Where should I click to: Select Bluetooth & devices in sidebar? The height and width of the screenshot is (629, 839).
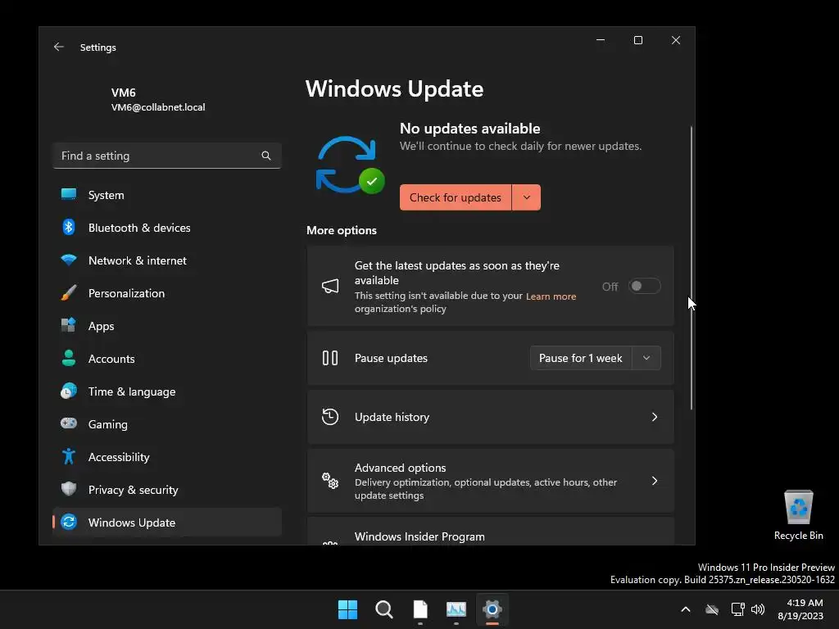point(167,228)
